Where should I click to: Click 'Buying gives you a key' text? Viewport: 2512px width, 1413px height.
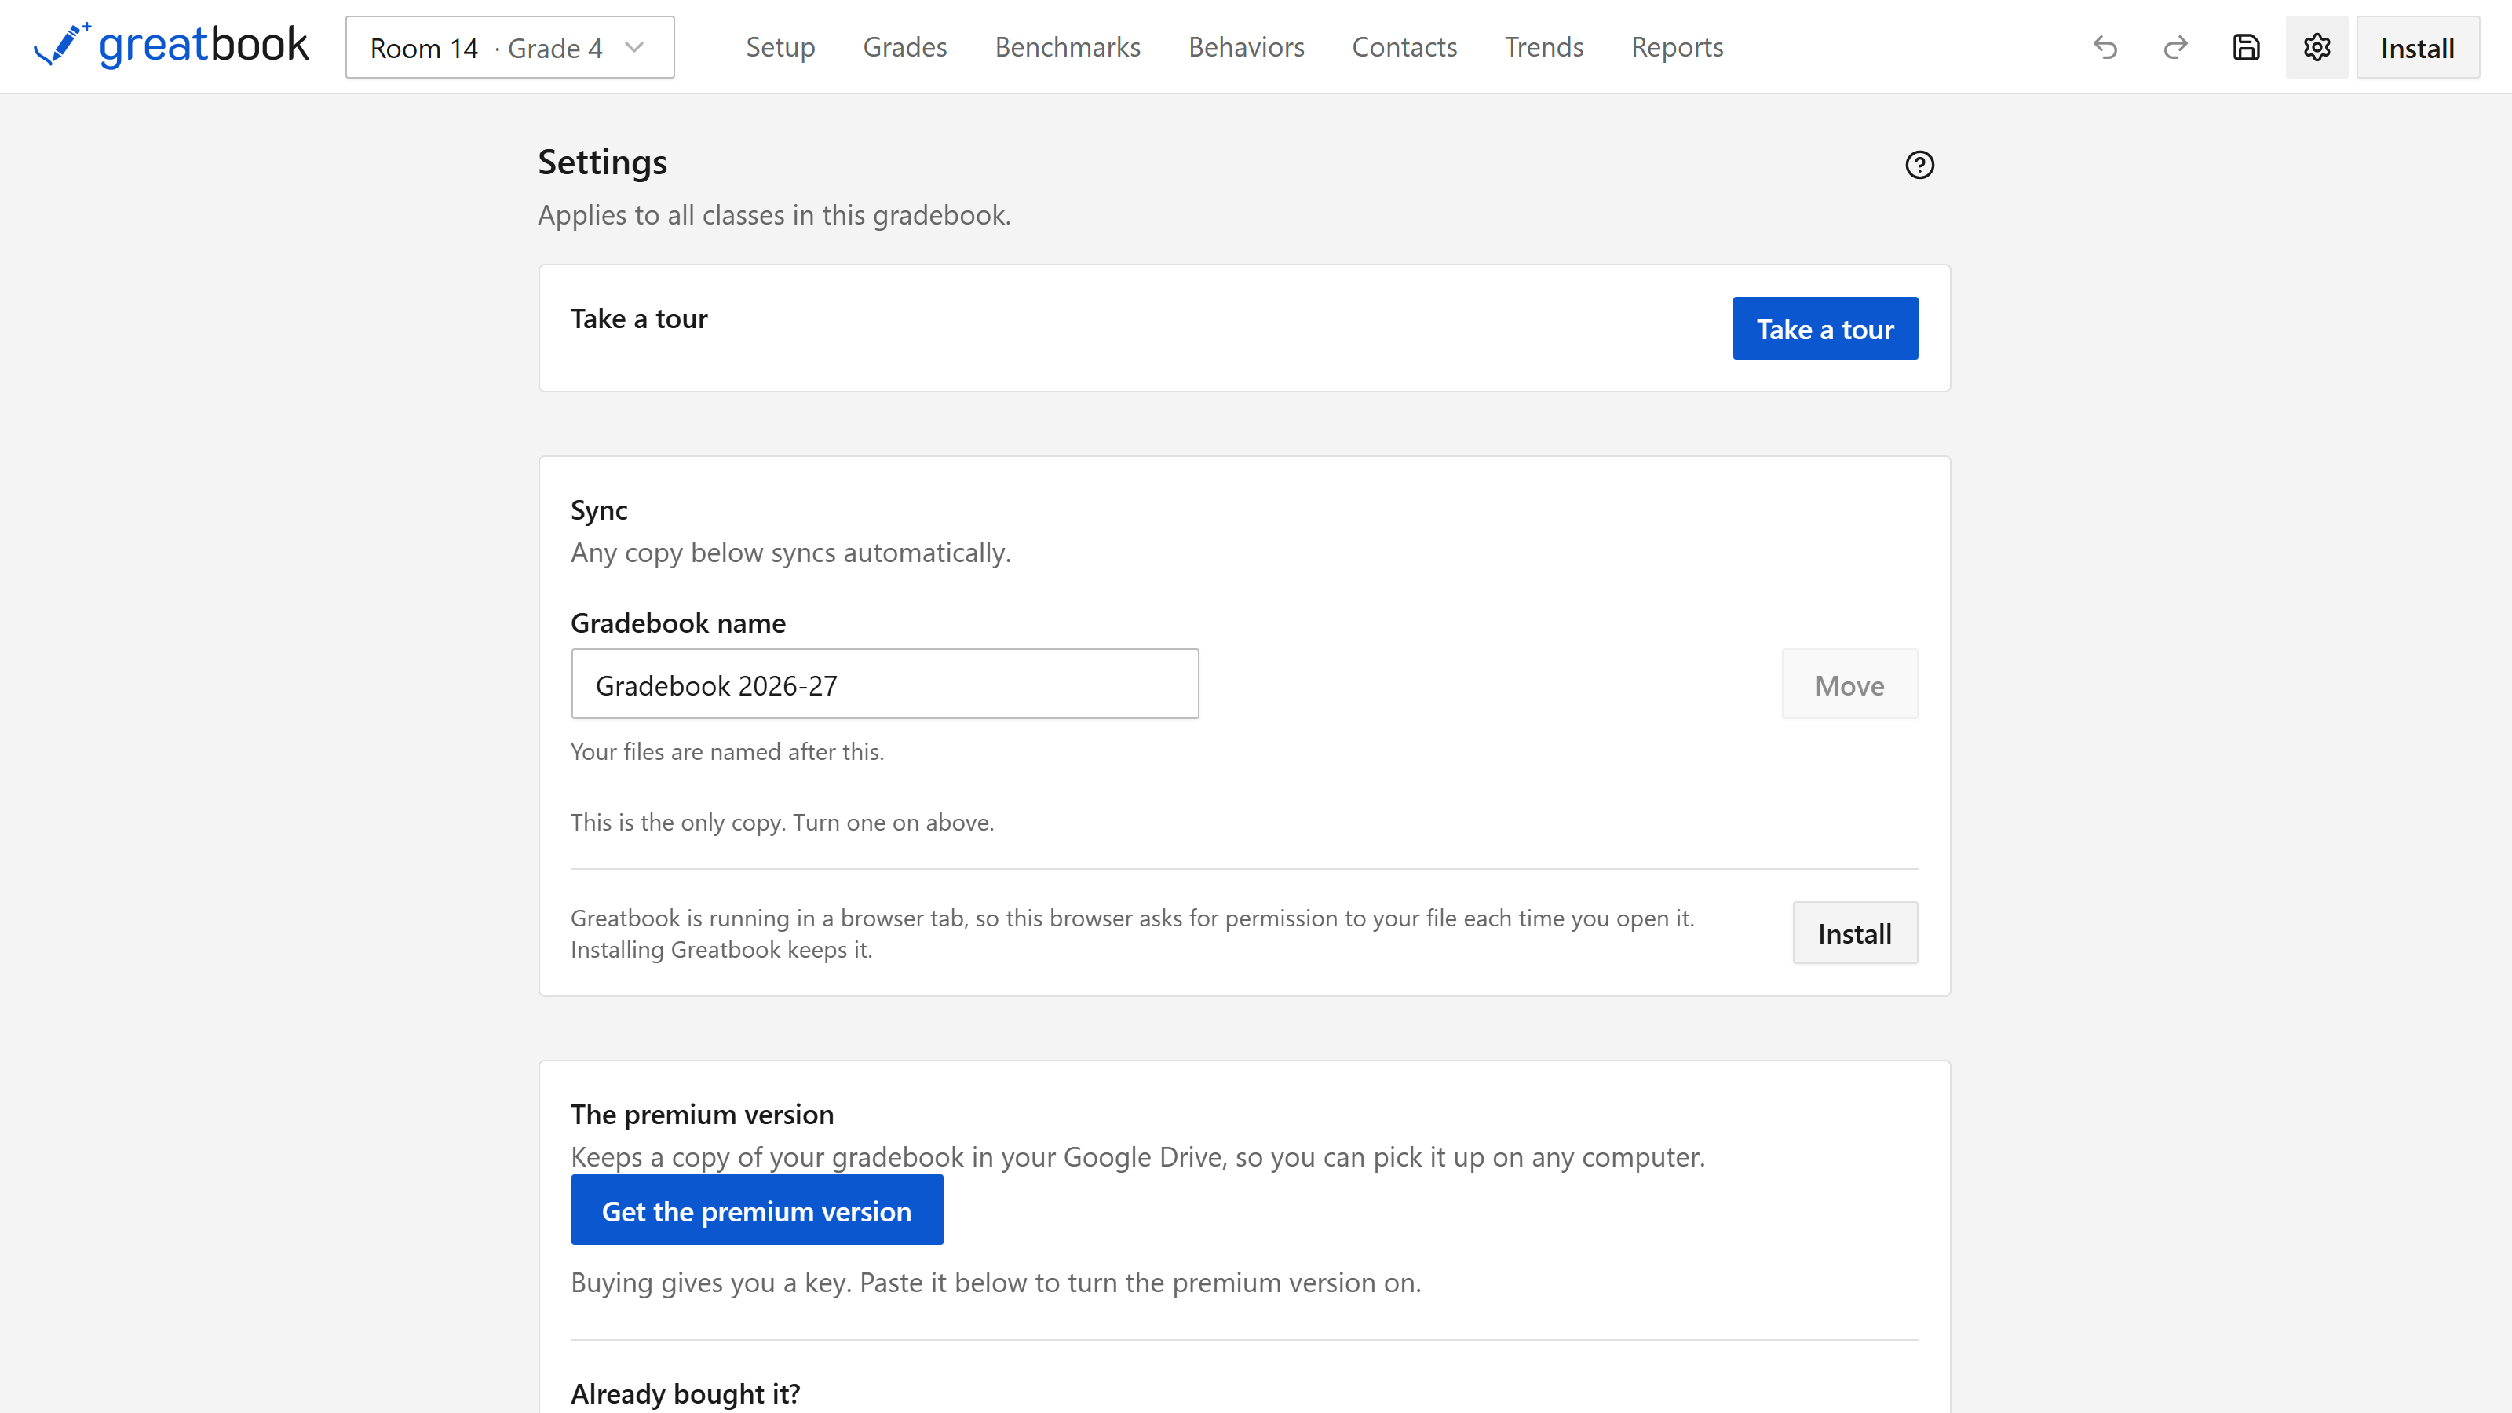(x=711, y=1283)
